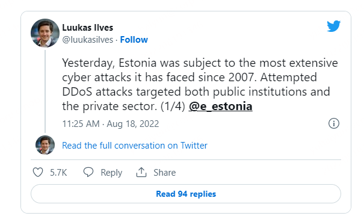This screenshot has width=364, height=219.
Task: Click the 5.7K like count
Action: click(58, 173)
